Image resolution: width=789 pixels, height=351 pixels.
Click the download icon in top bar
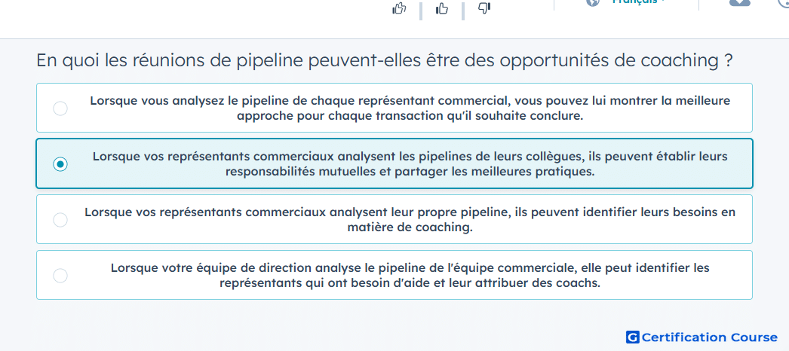pyautogui.click(x=740, y=2)
